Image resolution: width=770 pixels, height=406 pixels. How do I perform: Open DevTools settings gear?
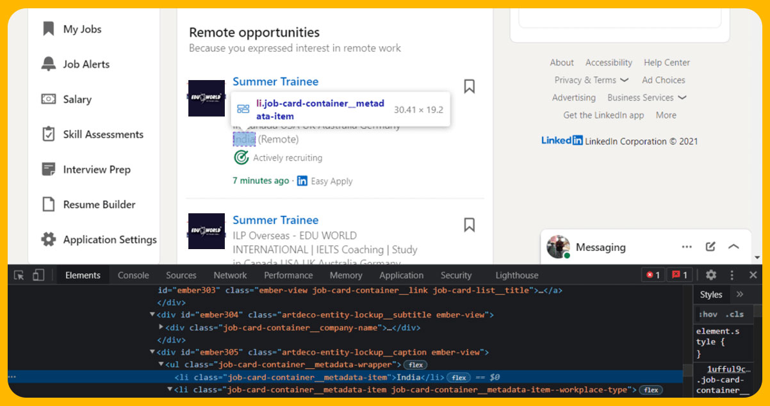click(711, 275)
